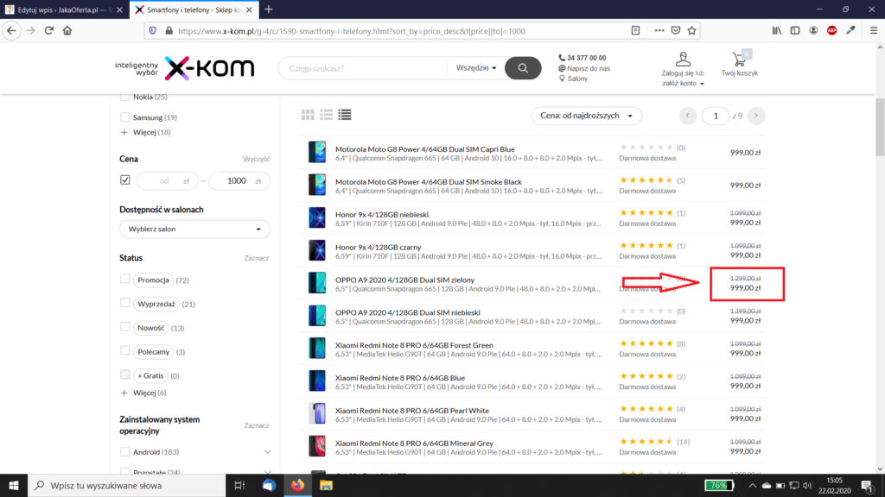Screen dimensions: 885x497
Task: Go to the browser home page icon
Action: coord(67,30)
